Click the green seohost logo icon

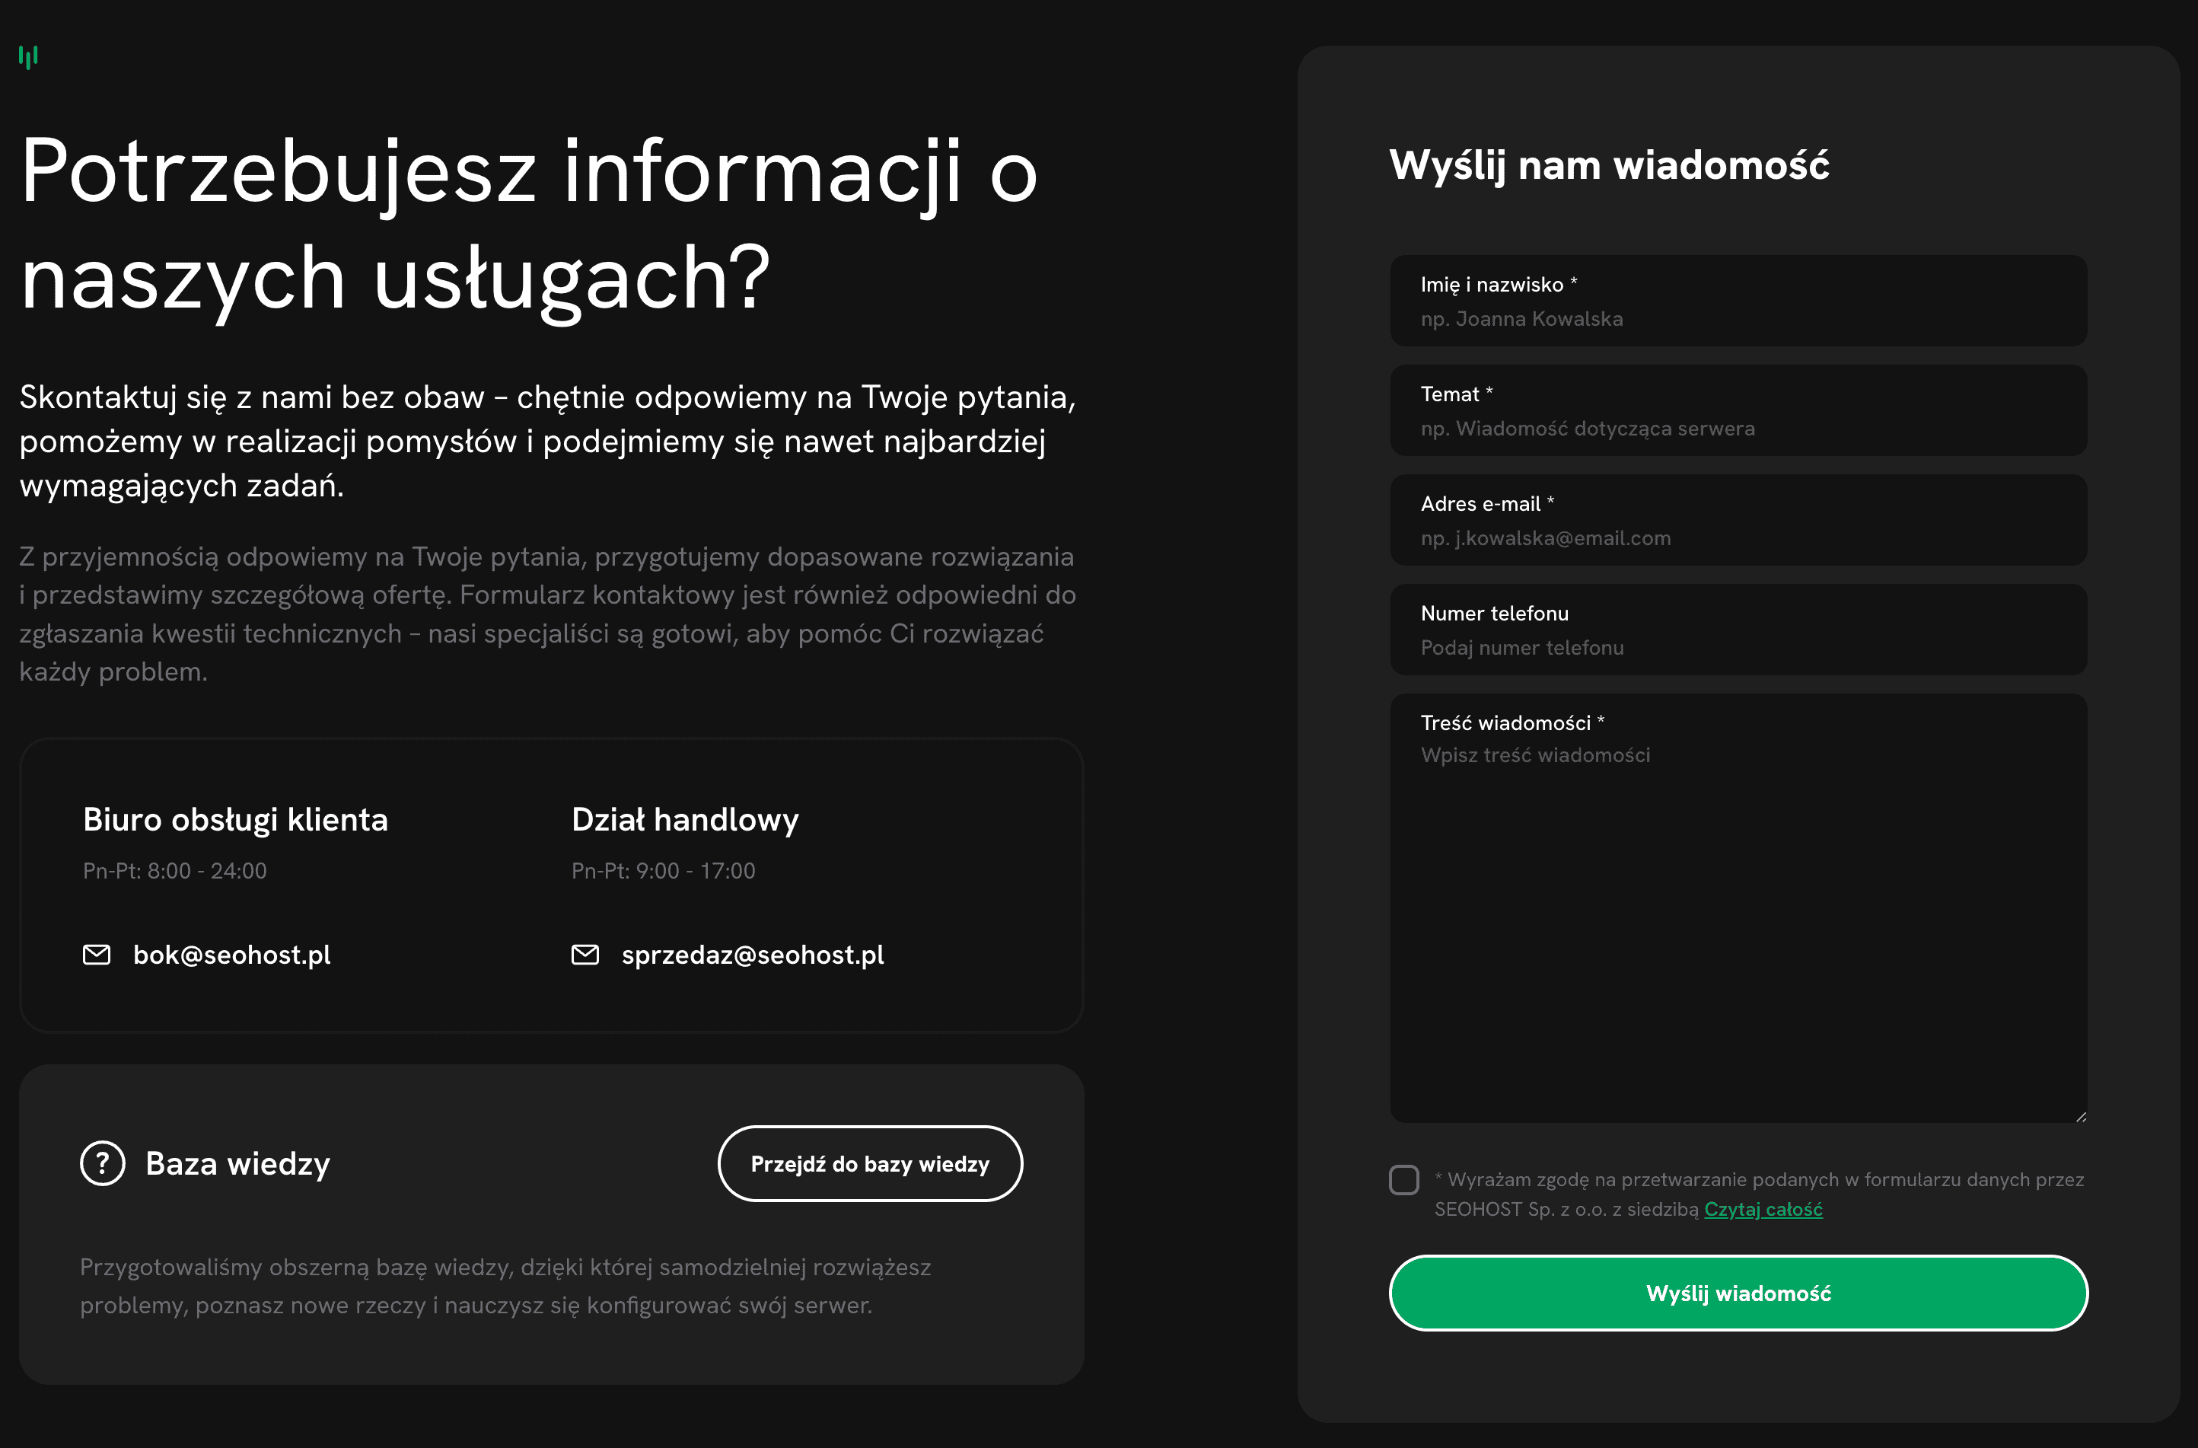coord(29,57)
